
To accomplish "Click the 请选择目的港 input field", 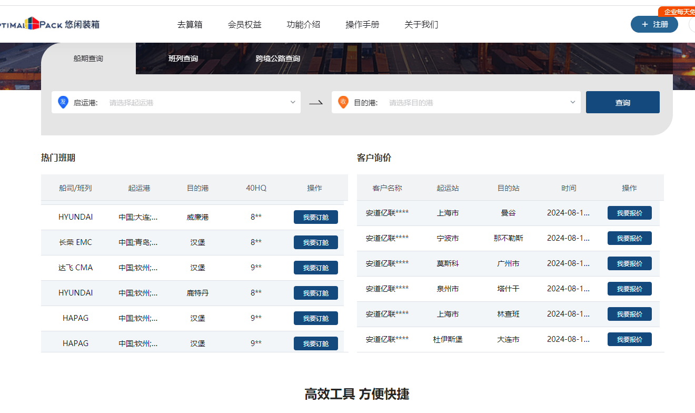I will (474, 103).
